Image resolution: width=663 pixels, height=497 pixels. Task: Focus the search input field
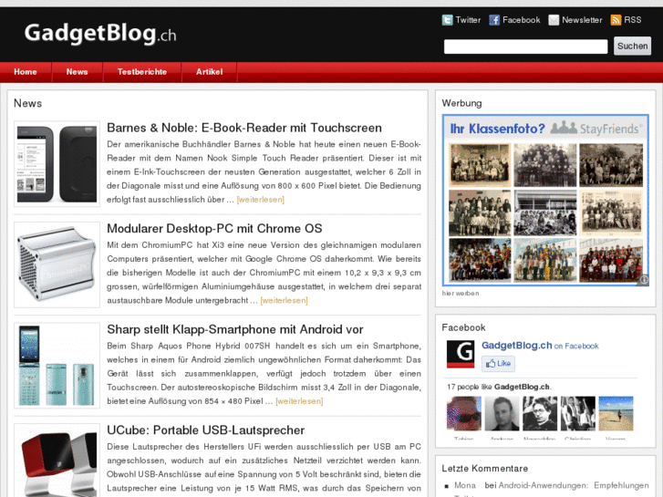pos(525,47)
